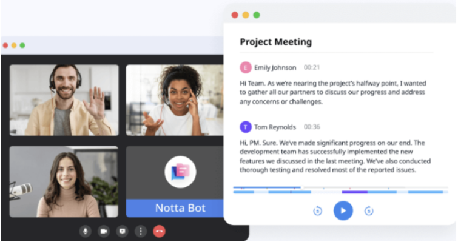Select the woman with headset video tile
458x242 pixels.
(x=175, y=100)
